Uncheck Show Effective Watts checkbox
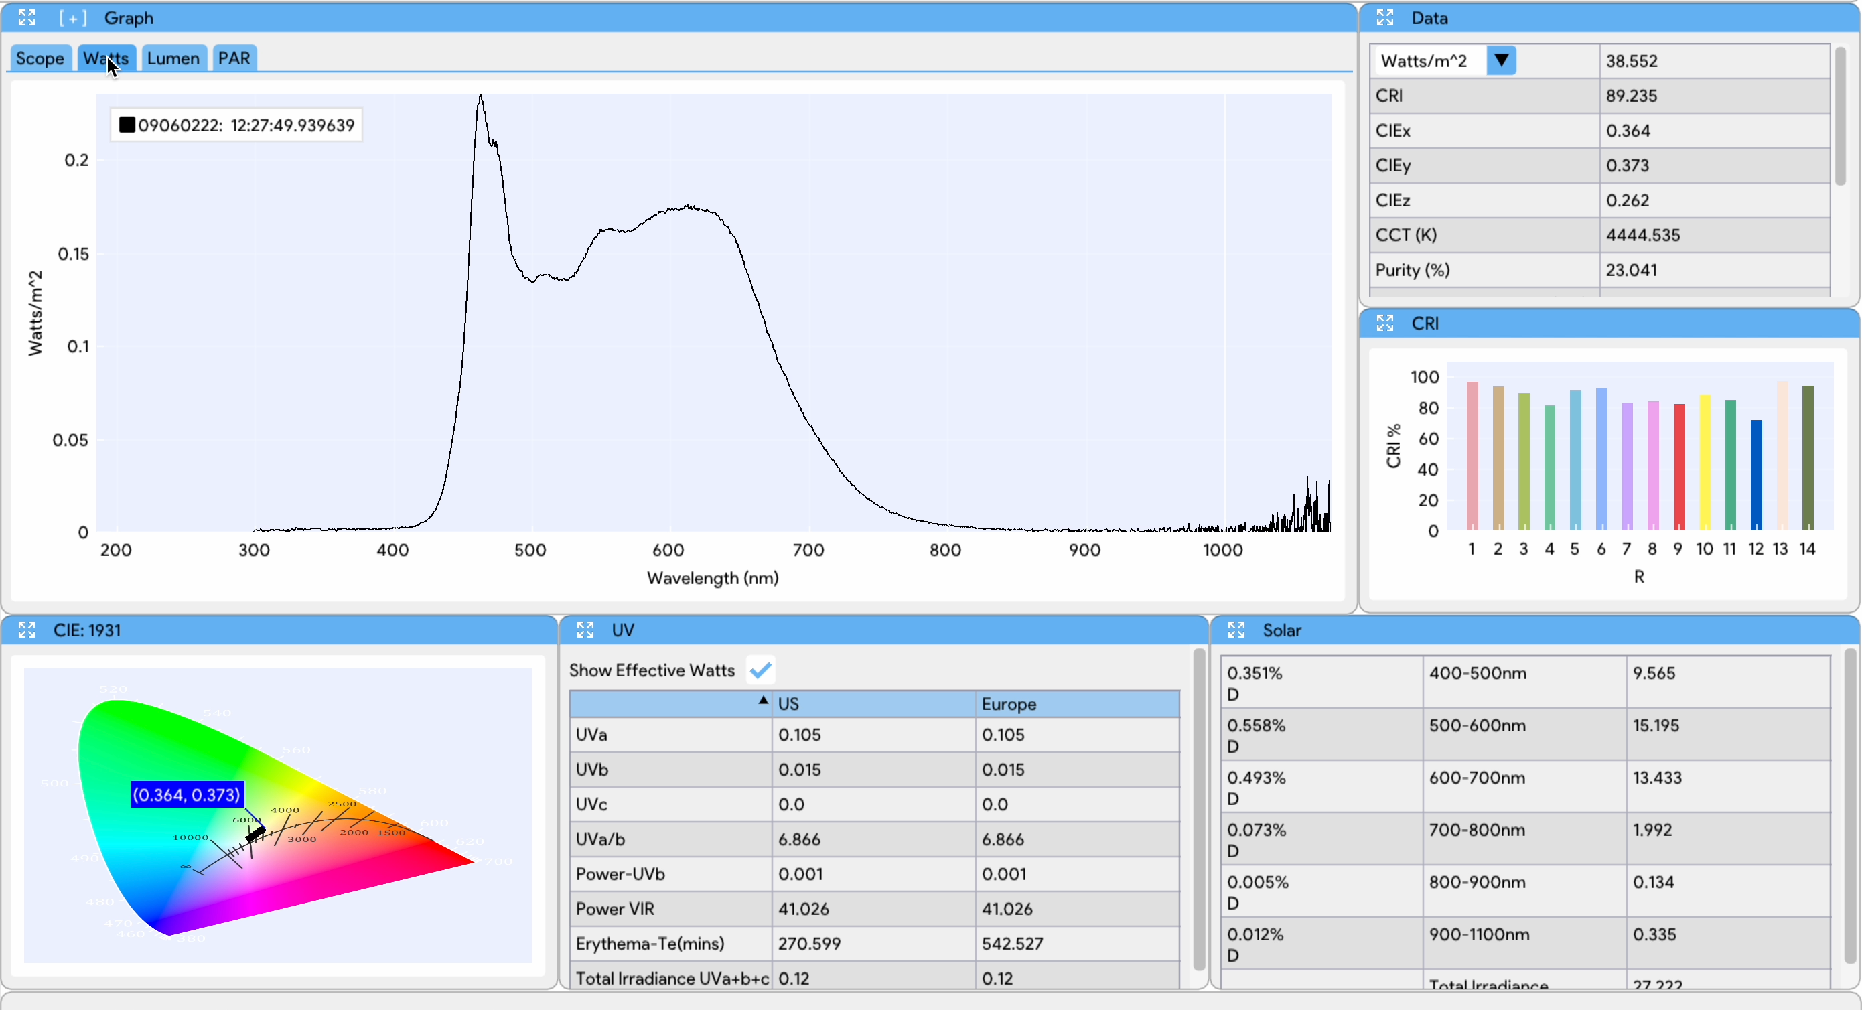The image size is (1862, 1010). click(x=760, y=670)
